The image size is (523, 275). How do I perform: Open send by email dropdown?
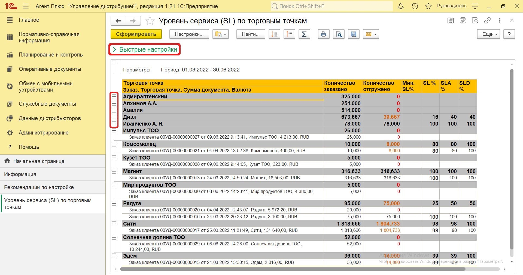(371, 34)
